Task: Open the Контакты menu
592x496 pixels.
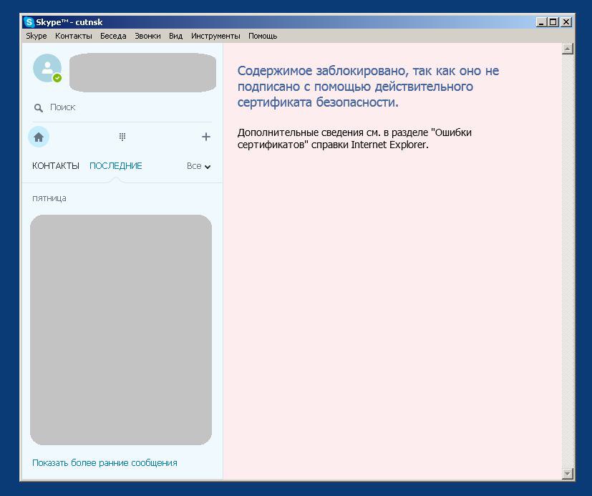Action: pos(74,36)
